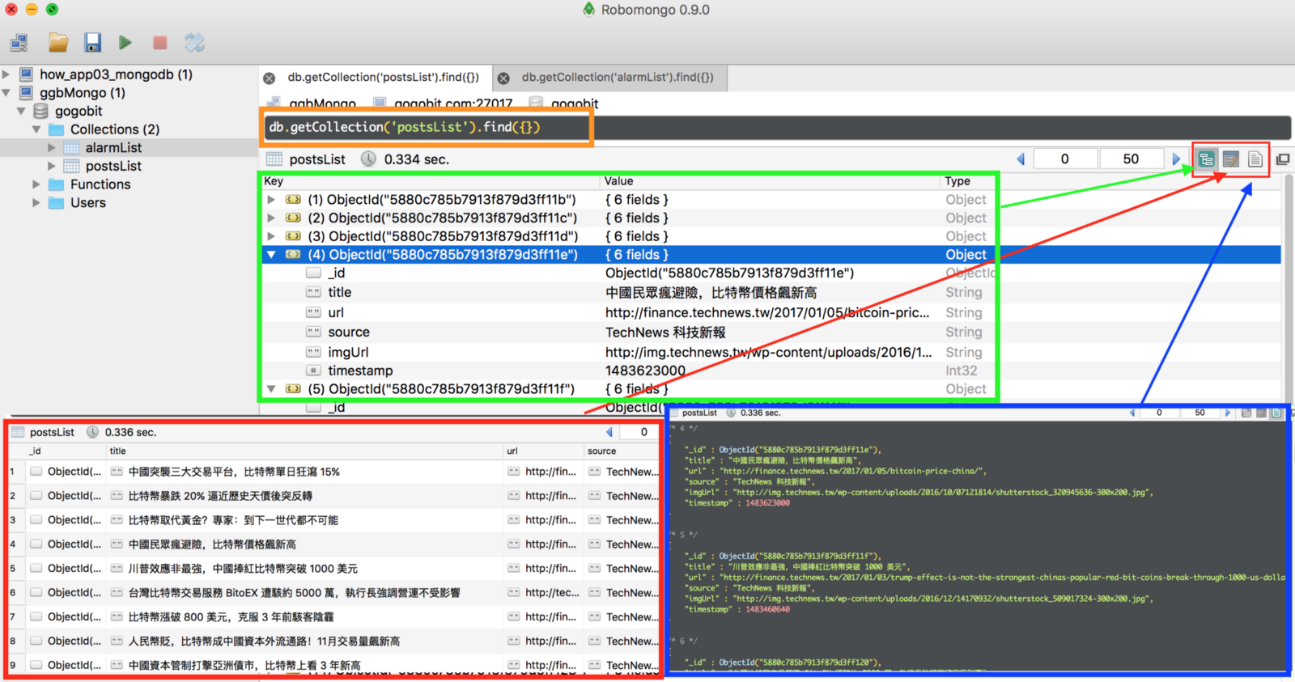The height and width of the screenshot is (682, 1295).
Task: Select alarmList in the Collections tree
Action: 113,148
